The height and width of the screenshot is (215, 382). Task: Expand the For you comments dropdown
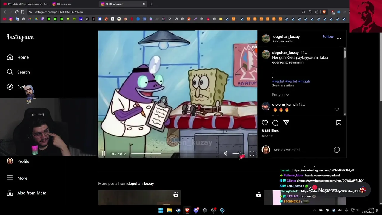[281, 95]
